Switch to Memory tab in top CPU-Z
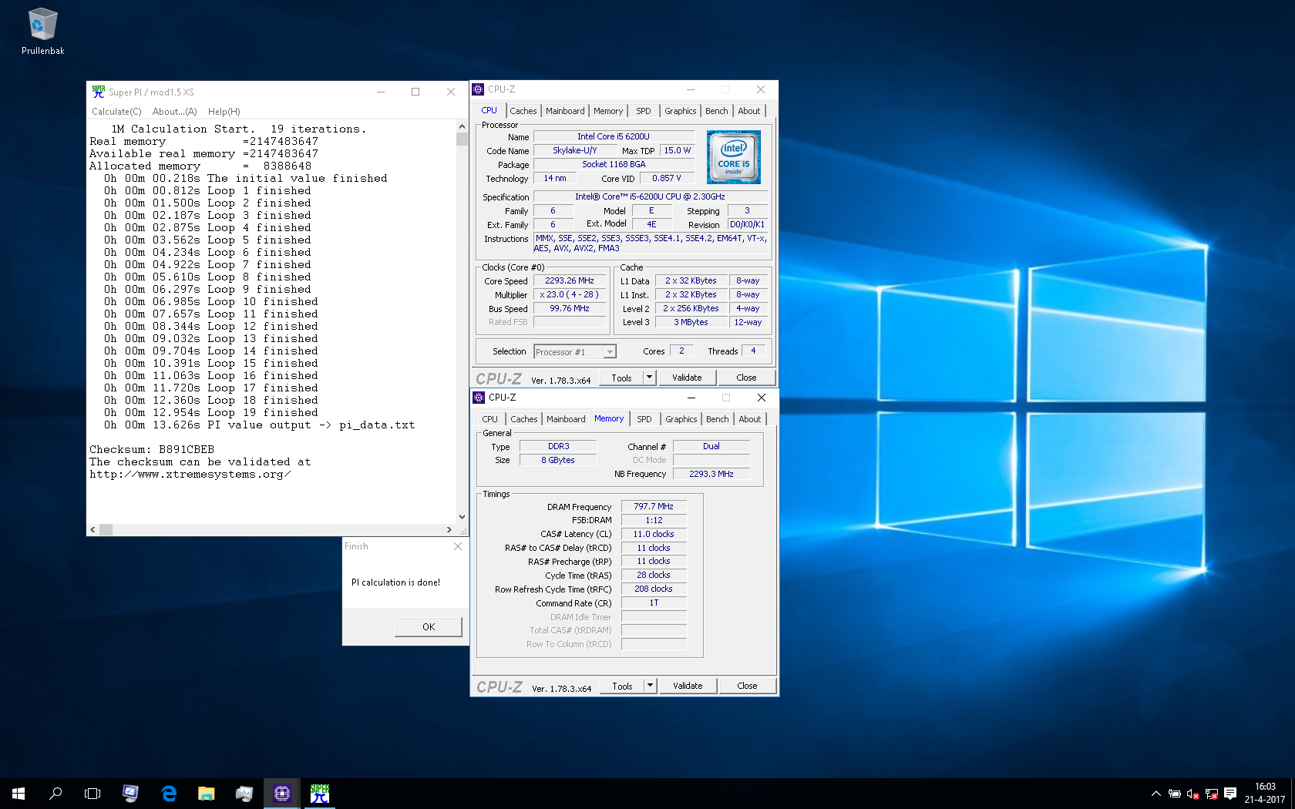 (x=608, y=111)
